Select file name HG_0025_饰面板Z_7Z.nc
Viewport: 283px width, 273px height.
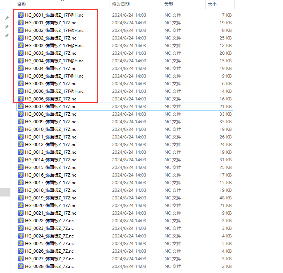(x=49, y=243)
